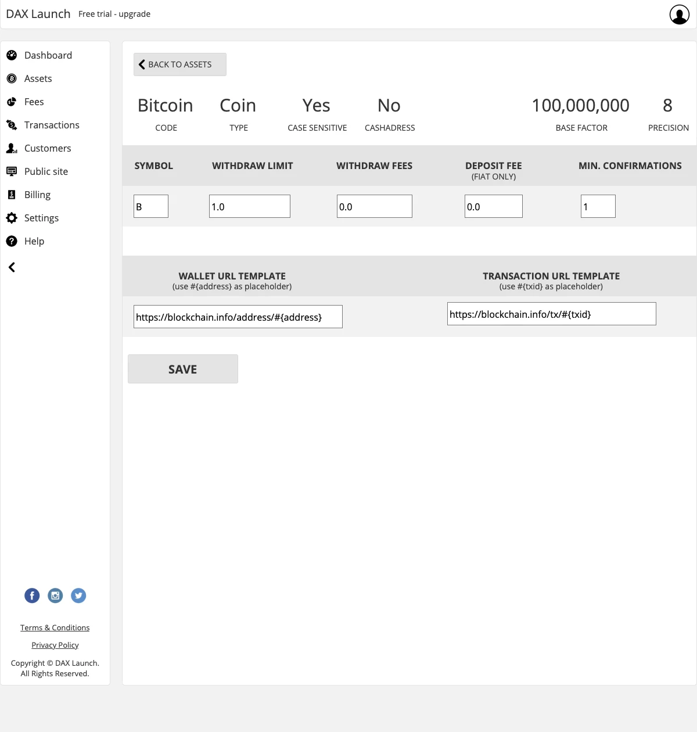Open the Instagram social icon
This screenshot has width=697, height=732.
point(55,595)
